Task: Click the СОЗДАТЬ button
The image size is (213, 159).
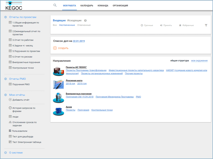Action: click(x=61, y=48)
